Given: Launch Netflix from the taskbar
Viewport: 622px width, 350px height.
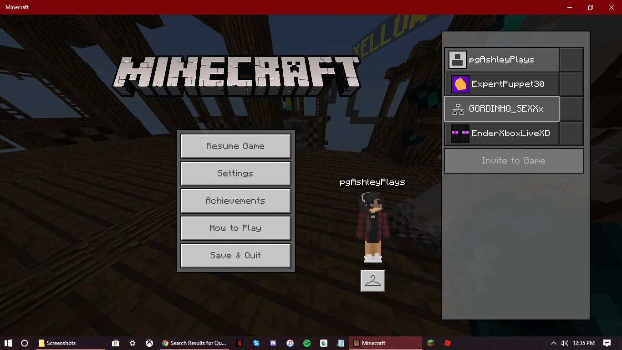Looking at the screenshot, I should point(240,343).
